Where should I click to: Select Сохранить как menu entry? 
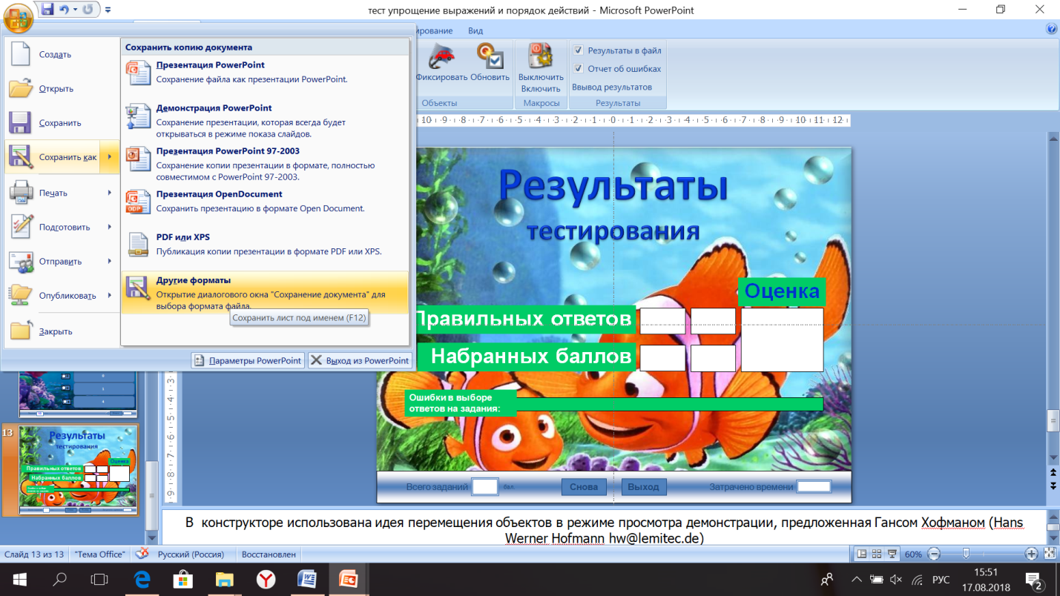(53, 157)
